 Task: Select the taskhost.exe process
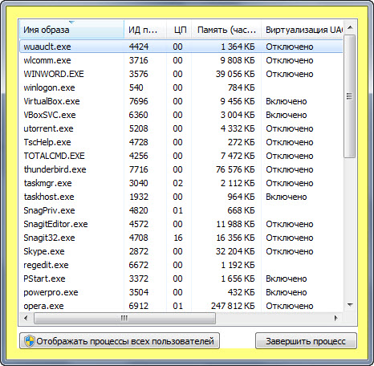pos(181,197)
